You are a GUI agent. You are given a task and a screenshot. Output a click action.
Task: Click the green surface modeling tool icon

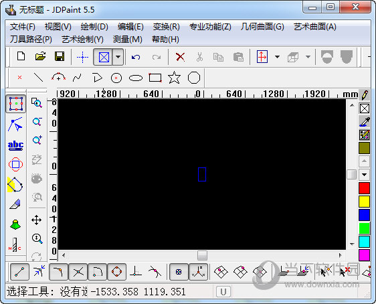pos(15,224)
